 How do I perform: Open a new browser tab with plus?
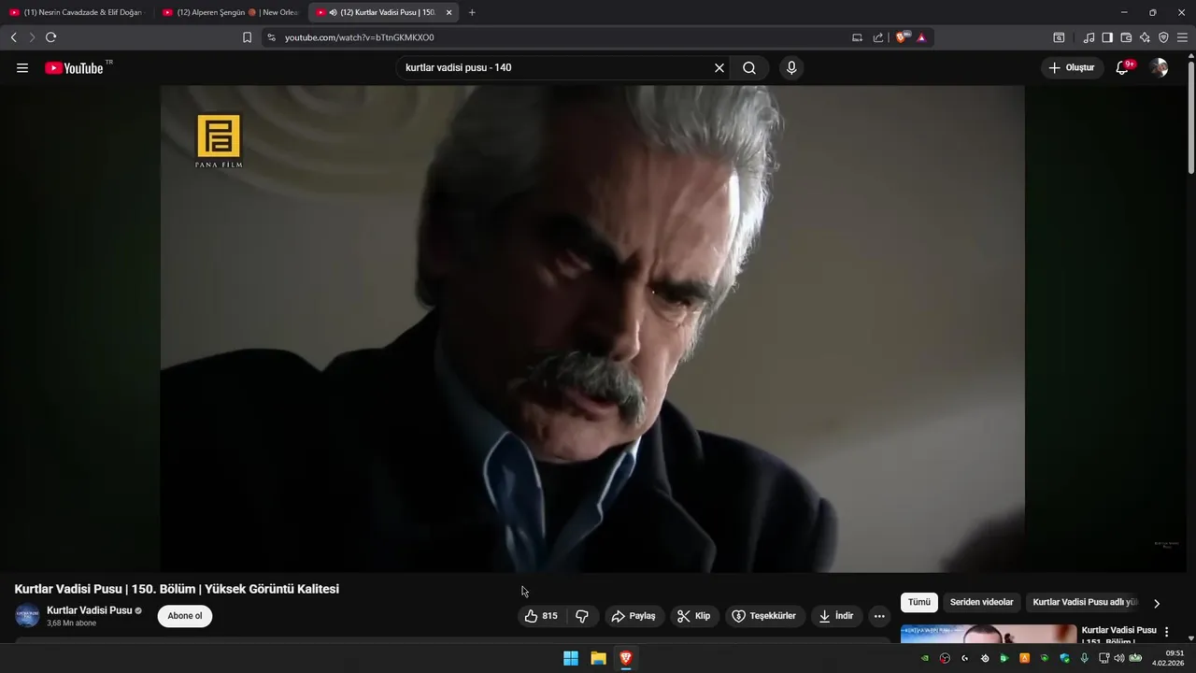tap(472, 12)
